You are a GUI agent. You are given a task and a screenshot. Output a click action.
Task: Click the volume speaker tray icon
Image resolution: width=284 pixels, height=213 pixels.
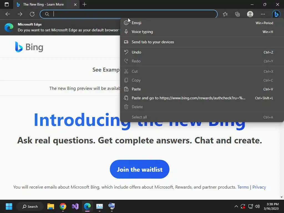[257, 206]
